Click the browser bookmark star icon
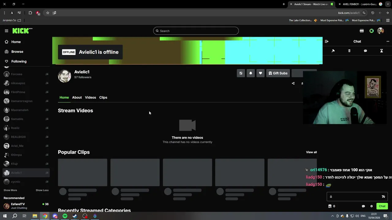392x220 pixels. (47, 13)
